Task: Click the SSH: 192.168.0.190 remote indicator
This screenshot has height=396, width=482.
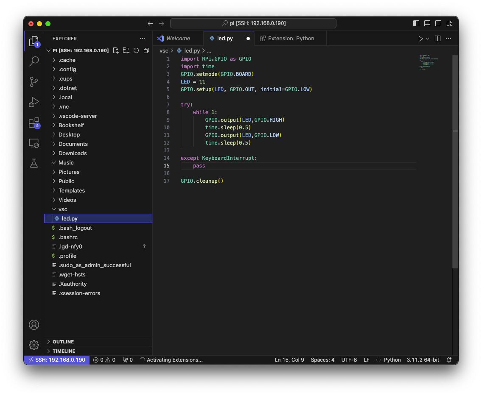Action: click(x=56, y=360)
